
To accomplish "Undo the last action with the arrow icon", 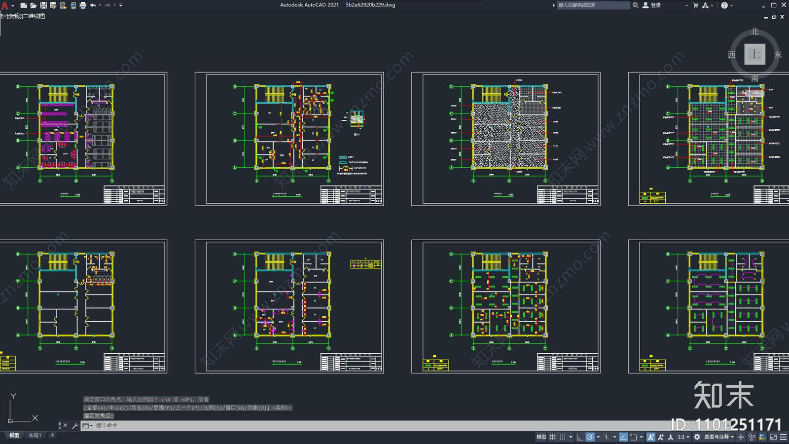I will [x=93, y=5].
